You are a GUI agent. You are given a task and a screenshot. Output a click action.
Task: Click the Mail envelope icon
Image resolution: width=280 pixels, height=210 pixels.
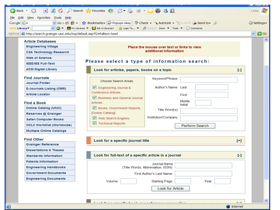(x=120, y=11)
